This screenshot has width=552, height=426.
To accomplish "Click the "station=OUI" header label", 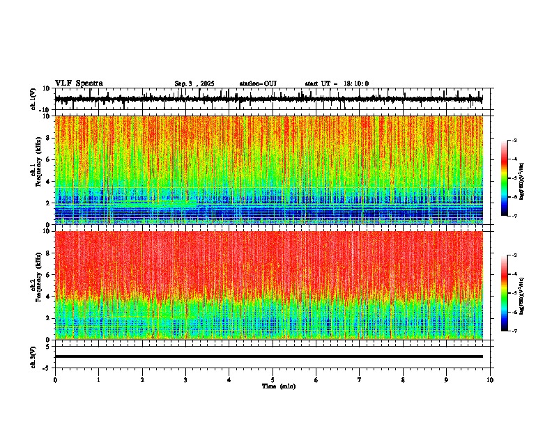I will point(258,84).
